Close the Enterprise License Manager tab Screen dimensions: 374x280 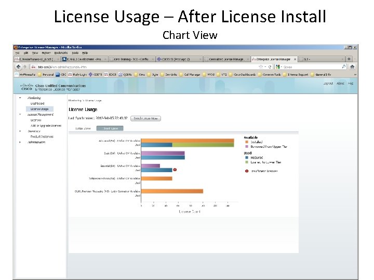click(295, 59)
